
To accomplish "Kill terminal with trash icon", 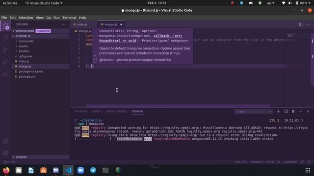I will click(293, 111).
